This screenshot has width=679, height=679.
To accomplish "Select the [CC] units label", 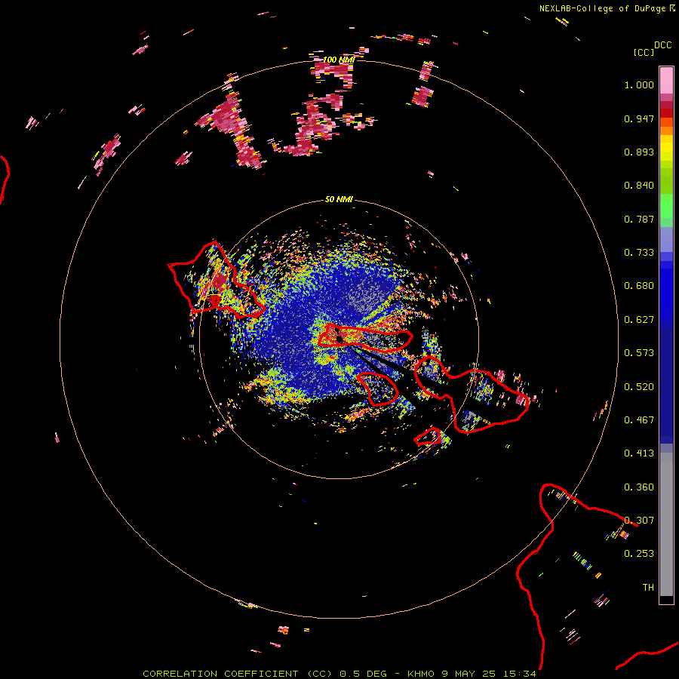I will [x=644, y=52].
